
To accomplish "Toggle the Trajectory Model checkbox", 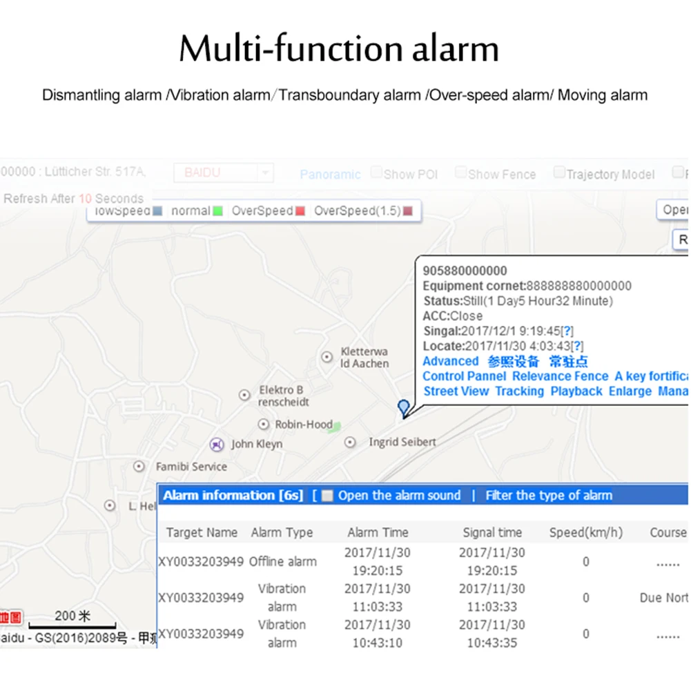I will (558, 173).
